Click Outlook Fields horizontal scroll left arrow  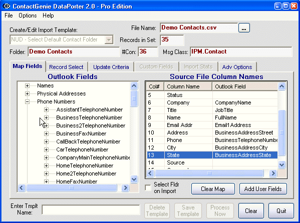pos(22,187)
